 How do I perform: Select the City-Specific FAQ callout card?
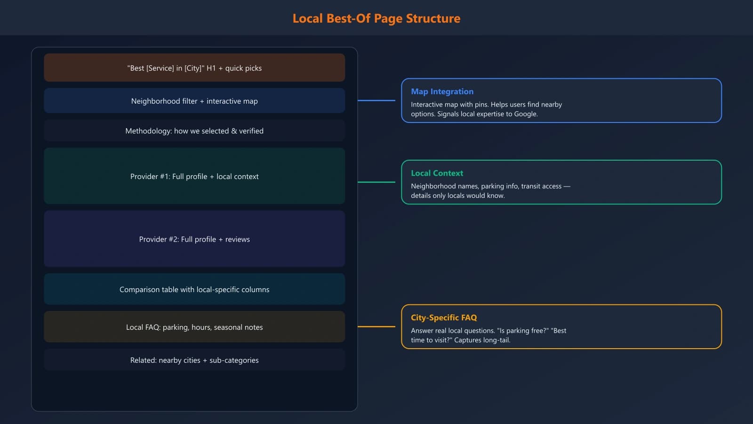561,326
